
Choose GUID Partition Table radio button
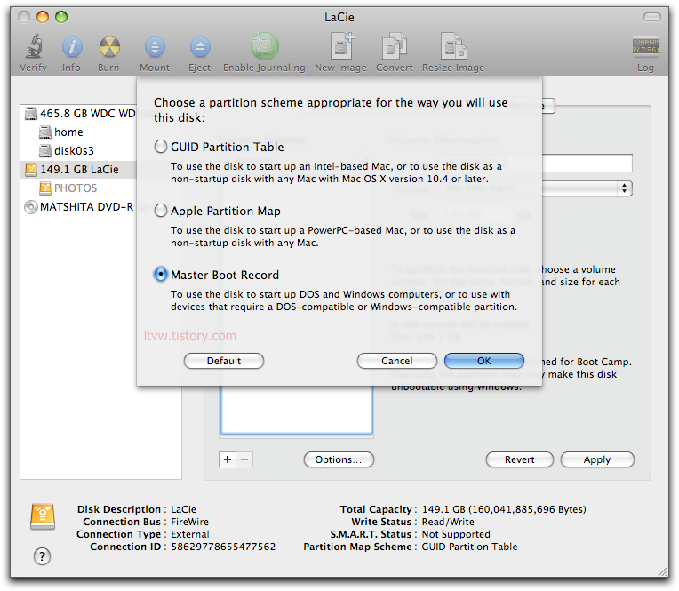coord(161,147)
